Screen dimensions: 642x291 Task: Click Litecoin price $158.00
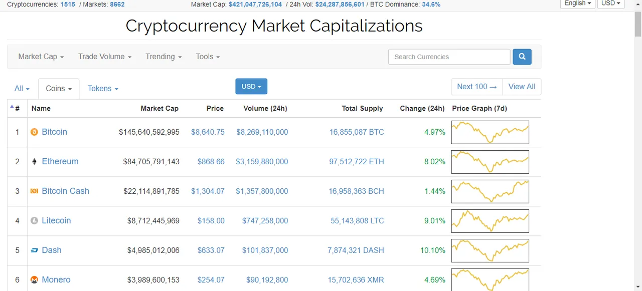coord(211,221)
